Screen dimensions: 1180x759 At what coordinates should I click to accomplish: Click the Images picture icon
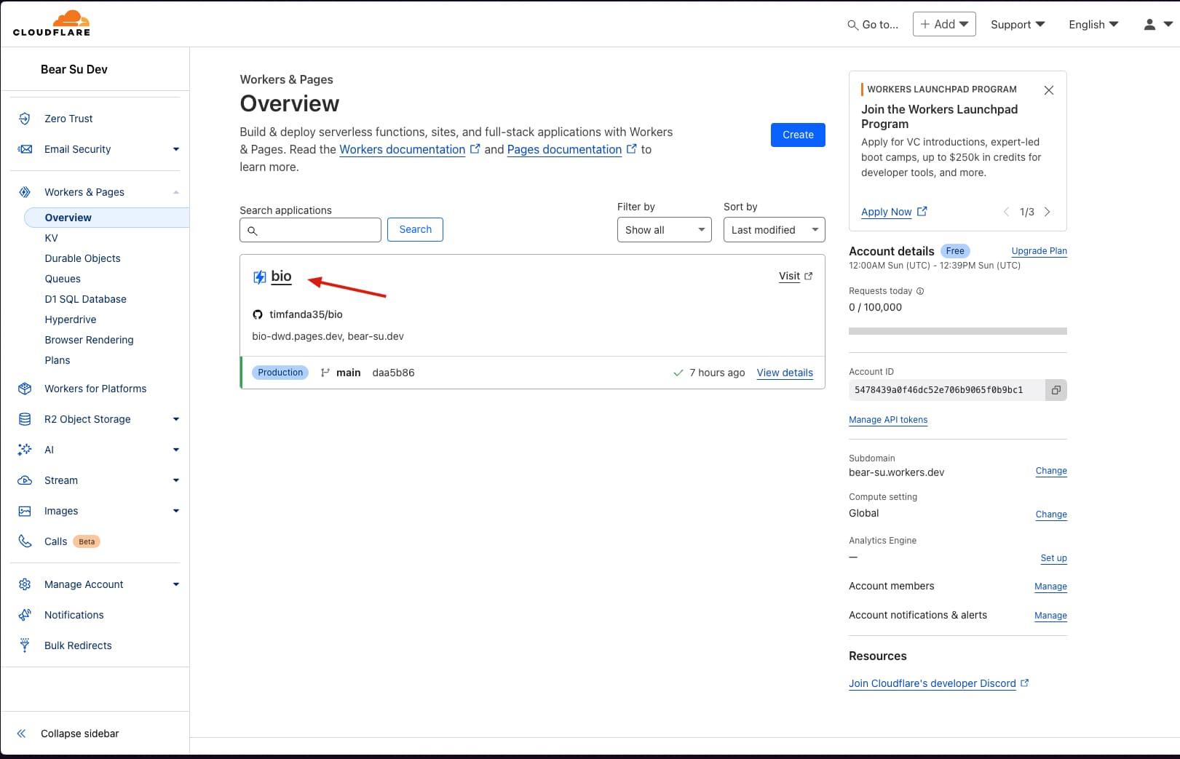tap(25, 511)
